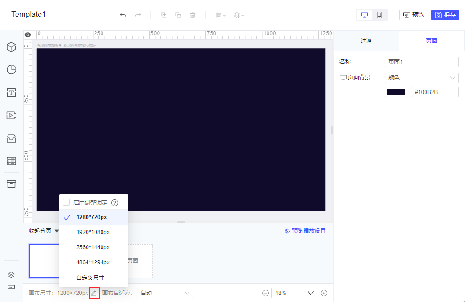
Task: Switch to the 过渡 tab
Action: 366,40
